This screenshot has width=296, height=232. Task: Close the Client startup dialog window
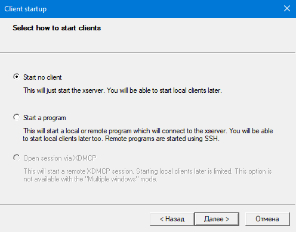(x=287, y=8)
